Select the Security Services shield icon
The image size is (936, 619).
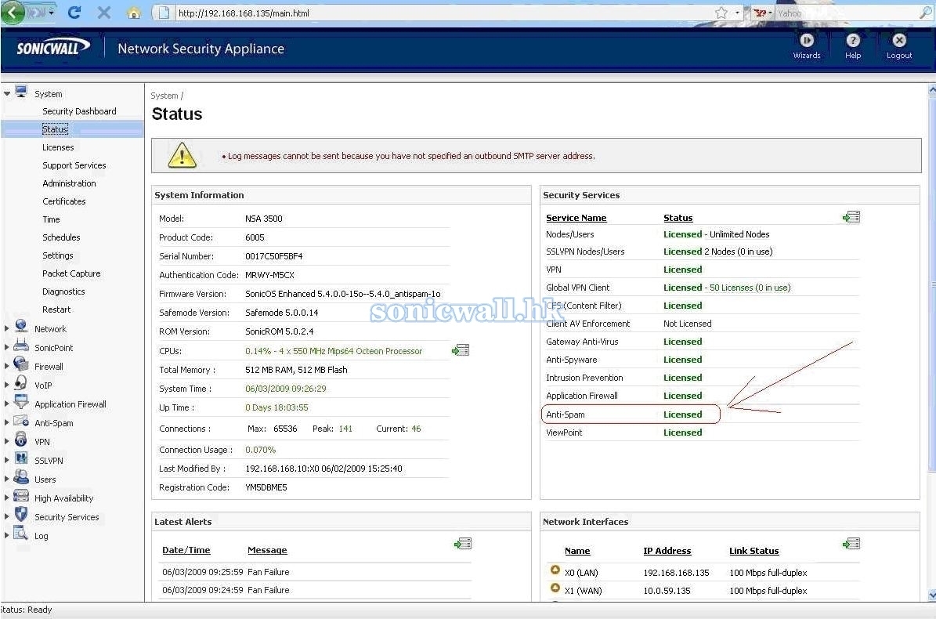(21, 514)
